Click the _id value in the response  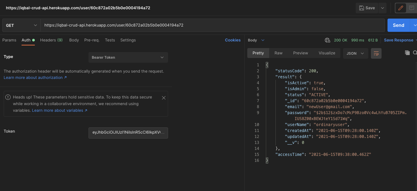coord(333,101)
